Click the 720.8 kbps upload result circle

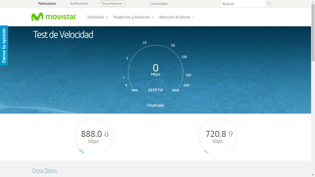point(218,137)
